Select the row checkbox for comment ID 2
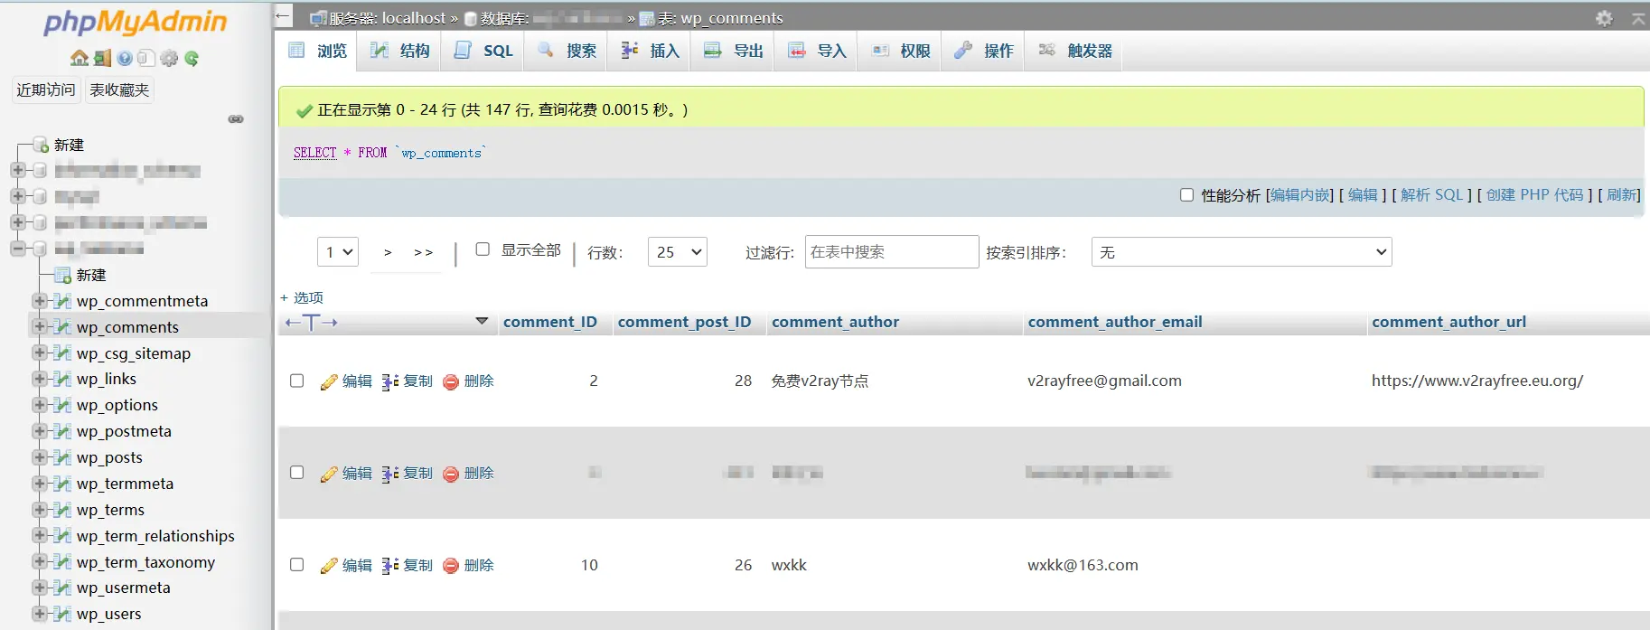The width and height of the screenshot is (1650, 630). (x=296, y=381)
